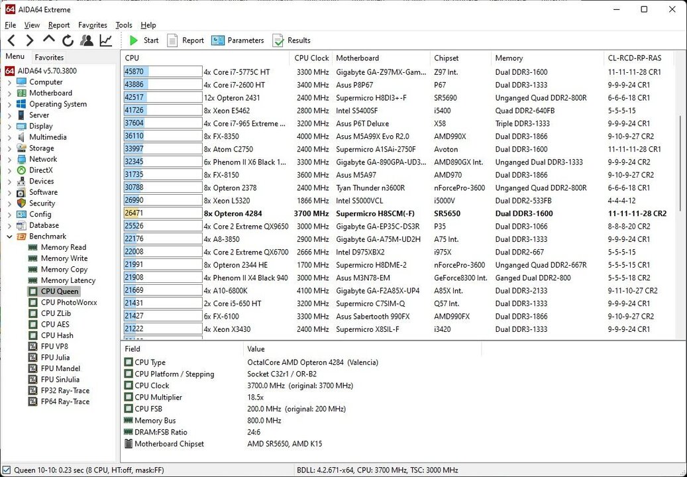Viewport: 687px width, 477px height.
Task: Sort results by the CPU Clock column header
Action: [312, 58]
